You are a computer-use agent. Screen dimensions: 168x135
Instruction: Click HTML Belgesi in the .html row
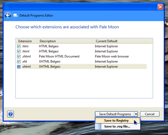pyautogui.click(x=49, y=51)
